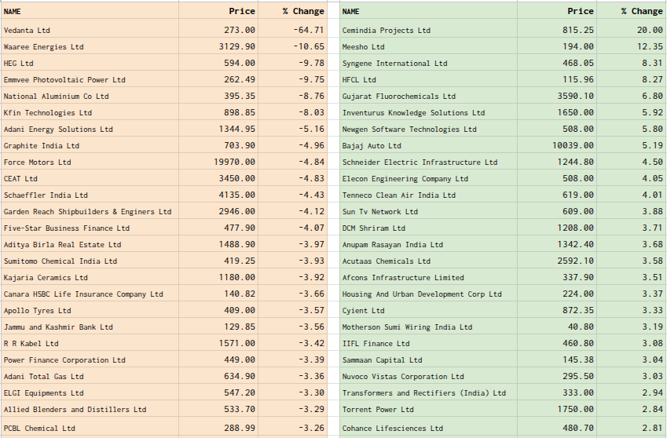667x438 pixels.
Task: Select the HEG Ltd row name
Action: [x=90, y=63]
